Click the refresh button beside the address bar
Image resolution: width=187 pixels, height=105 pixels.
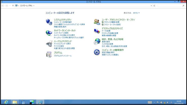pyautogui.click(x=154, y=5)
